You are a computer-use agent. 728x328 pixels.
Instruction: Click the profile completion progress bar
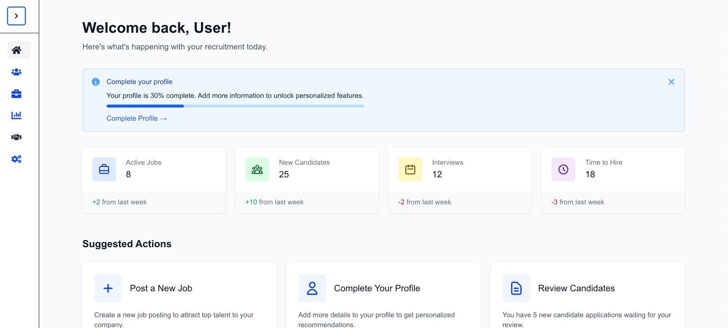click(235, 106)
